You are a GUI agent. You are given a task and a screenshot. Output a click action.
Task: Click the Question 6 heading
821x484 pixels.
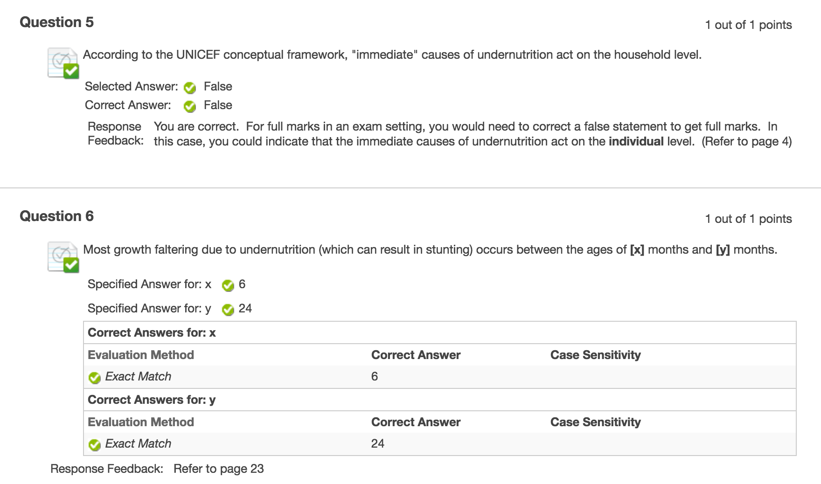pos(56,216)
